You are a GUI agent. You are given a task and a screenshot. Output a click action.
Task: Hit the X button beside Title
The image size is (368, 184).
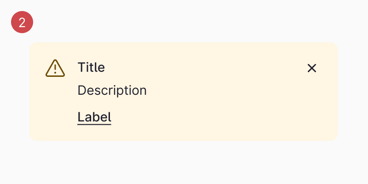click(312, 68)
